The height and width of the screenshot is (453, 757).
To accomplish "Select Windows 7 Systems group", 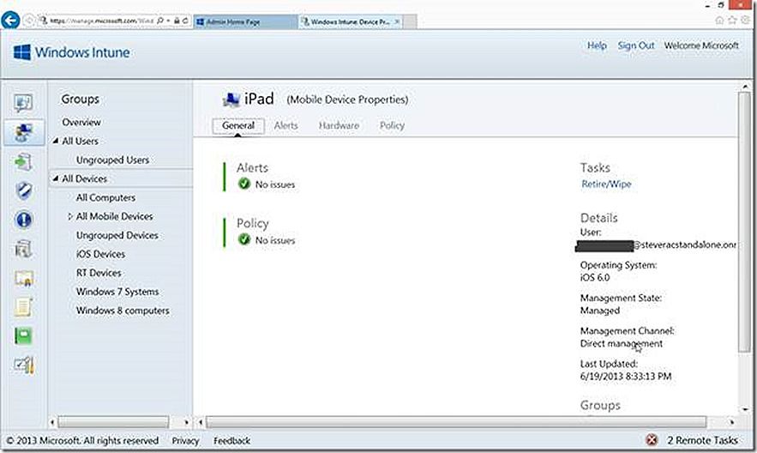I will click(117, 292).
